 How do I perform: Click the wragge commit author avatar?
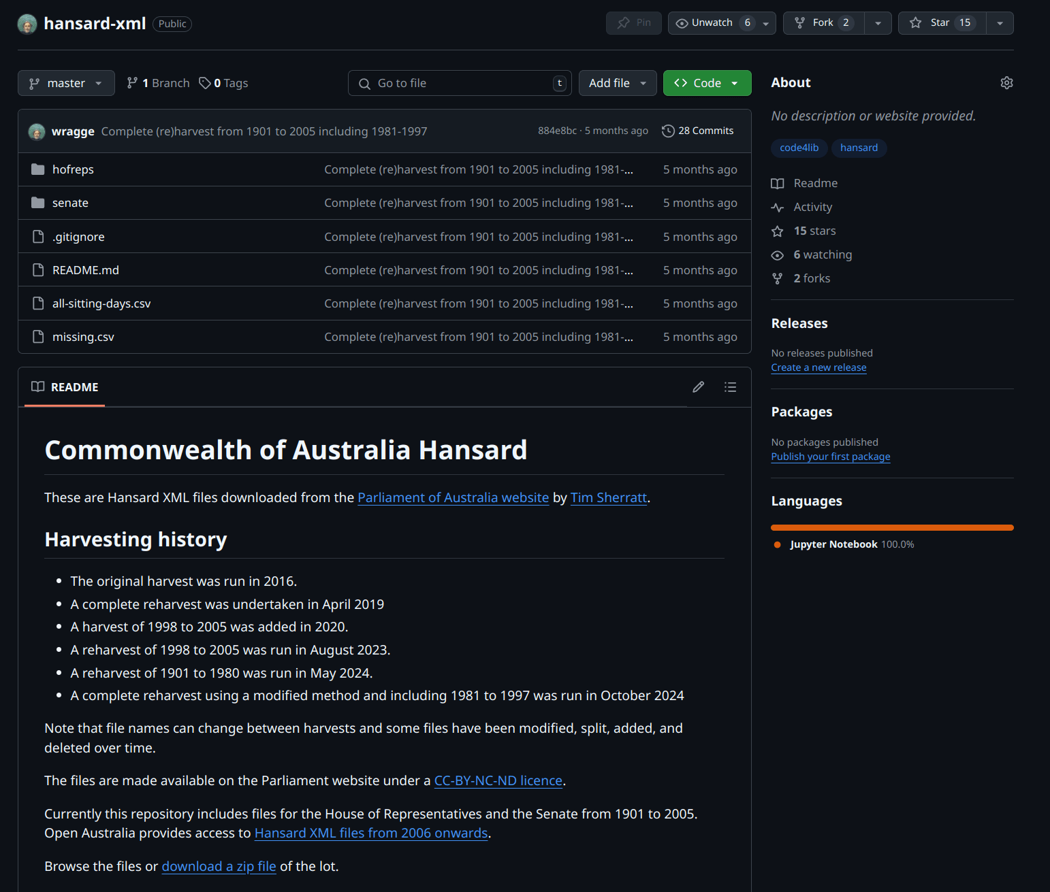(x=37, y=131)
